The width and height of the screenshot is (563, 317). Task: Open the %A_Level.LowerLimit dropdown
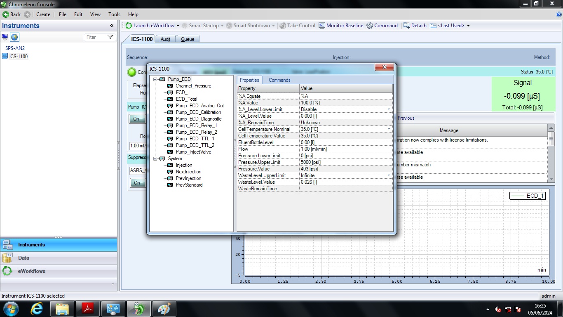click(x=388, y=109)
